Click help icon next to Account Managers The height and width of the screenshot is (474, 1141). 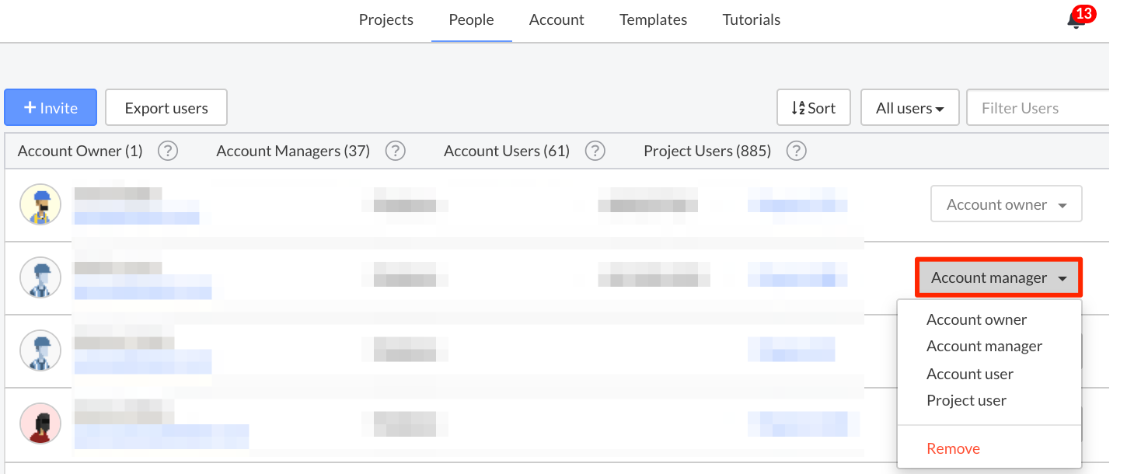[x=396, y=151]
